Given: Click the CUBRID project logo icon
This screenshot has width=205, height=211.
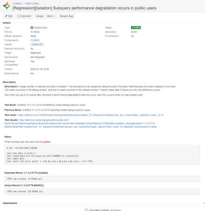Looking at the screenshot, I should (x=6, y=6).
